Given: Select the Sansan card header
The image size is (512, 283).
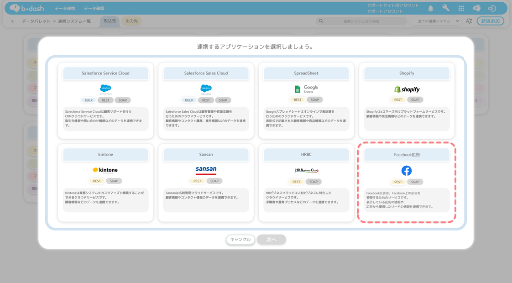Looking at the screenshot, I should click(206, 155).
